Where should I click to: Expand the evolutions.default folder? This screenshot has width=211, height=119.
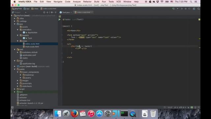[x=17, y=52]
